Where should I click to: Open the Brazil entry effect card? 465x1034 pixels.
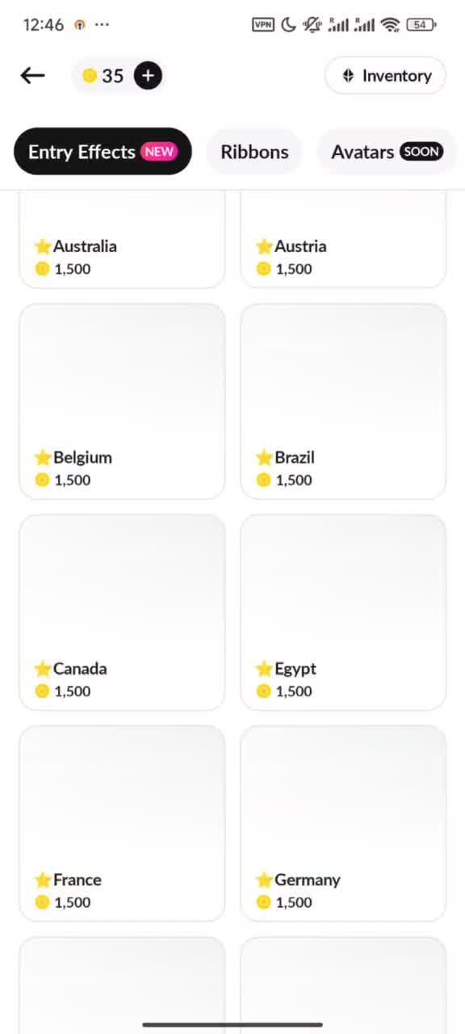tap(343, 401)
